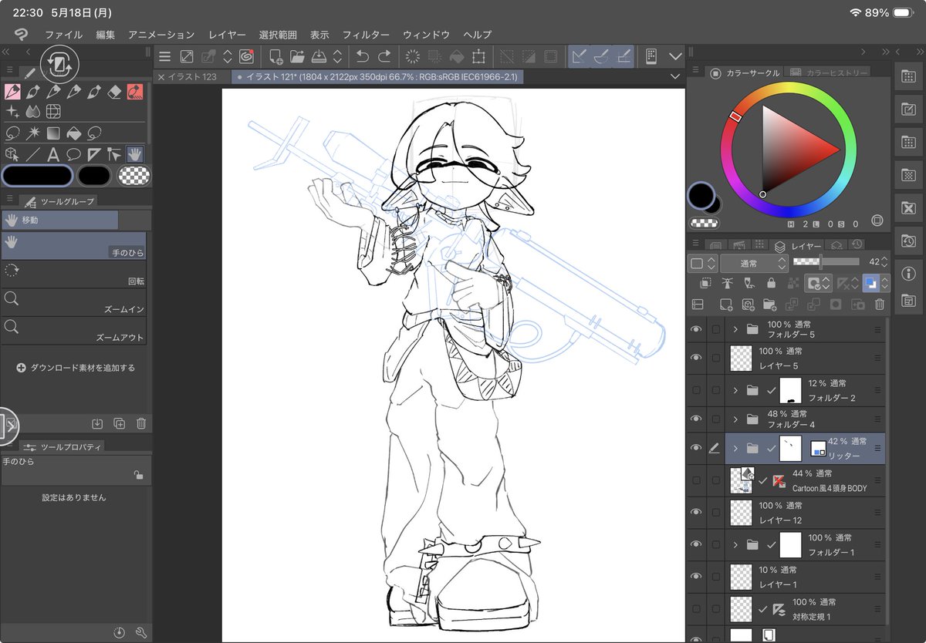Select the ruler triangle tool
926x643 pixels.
tap(94, 153)
